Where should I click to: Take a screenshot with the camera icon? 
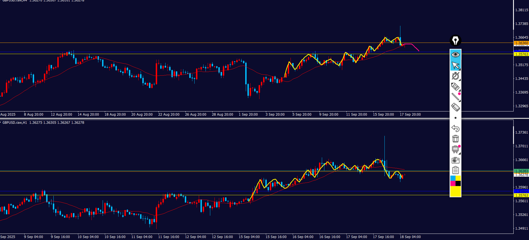455,160
